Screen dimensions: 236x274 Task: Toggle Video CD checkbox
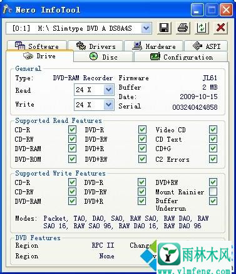click(213, 130)
